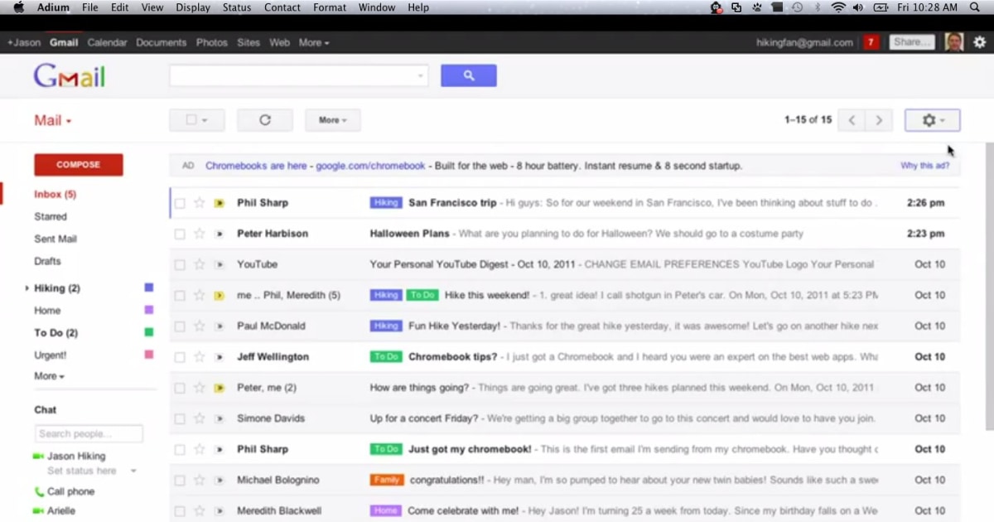The image size is (994, 522).
Task: Click the blue search button
Action: pyautogui.click(x=469, y=75)
